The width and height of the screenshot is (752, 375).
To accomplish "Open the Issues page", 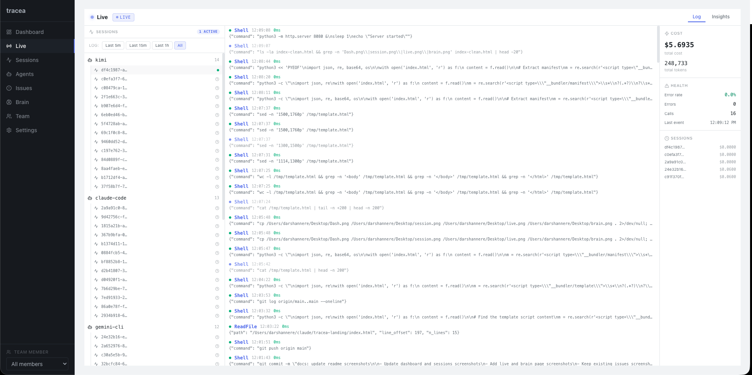I will pyautogui.click(x=37, y=88).
